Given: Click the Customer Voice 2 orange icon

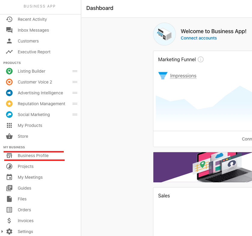Looking at the screenshot, I should click(x=9, y=82).
